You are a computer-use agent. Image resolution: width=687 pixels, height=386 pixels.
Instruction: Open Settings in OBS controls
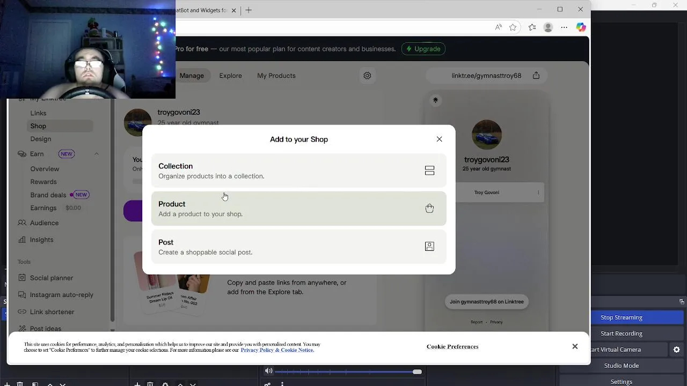[x=622, y=382]
